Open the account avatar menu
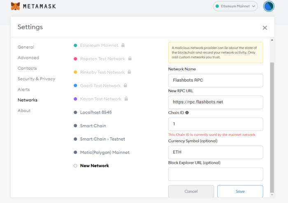 coord(269,6)
